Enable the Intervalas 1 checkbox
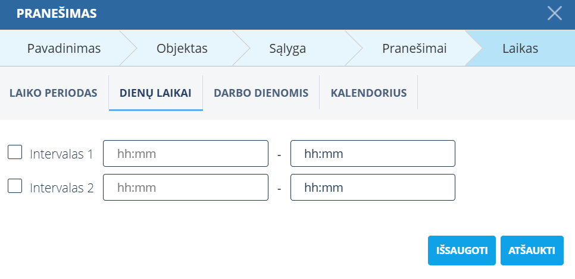This screenshot has height=279, width=575. coord(14,153)
